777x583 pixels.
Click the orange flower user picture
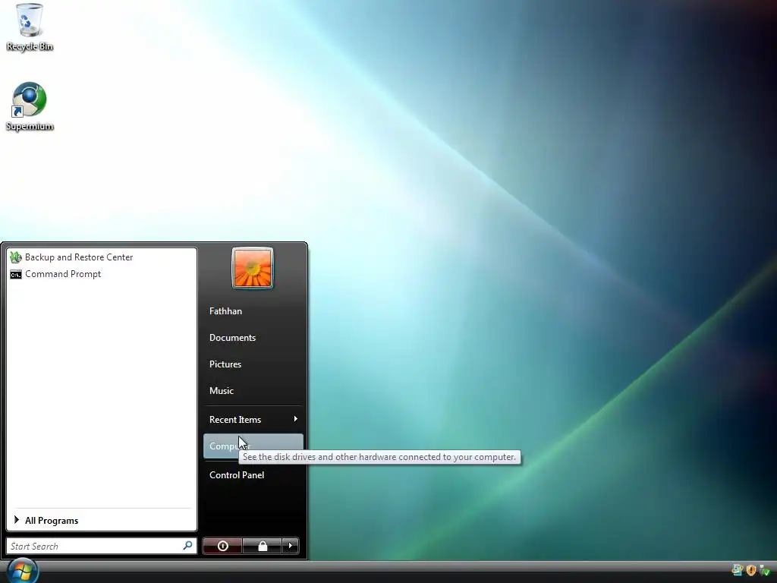tap(252, 268)
